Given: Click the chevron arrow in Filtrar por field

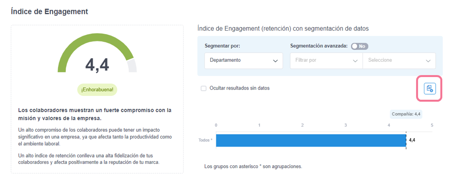Looking at the screenshot, I should tap(355, 61).
